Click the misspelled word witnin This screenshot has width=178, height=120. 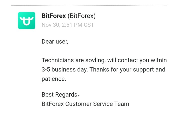[x=159, y=60]
